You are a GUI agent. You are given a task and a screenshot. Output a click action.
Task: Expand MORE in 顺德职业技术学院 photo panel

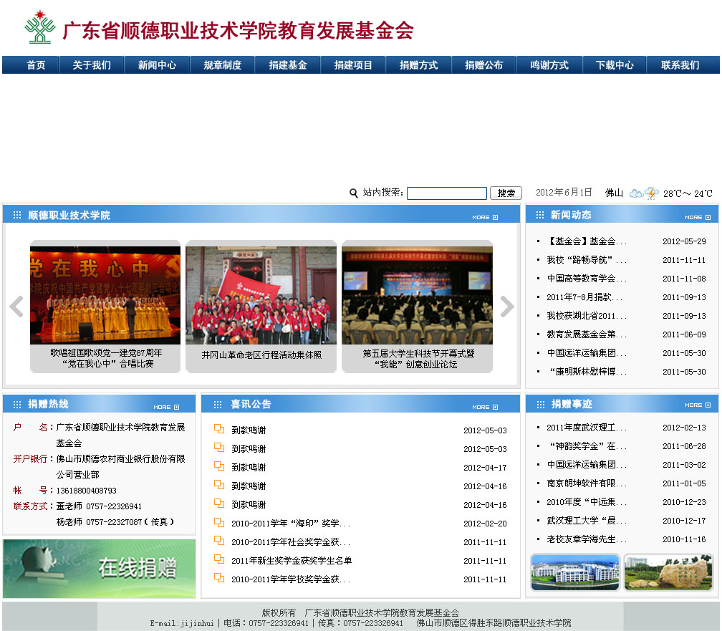pyautogui.click(x=485, y=217)
